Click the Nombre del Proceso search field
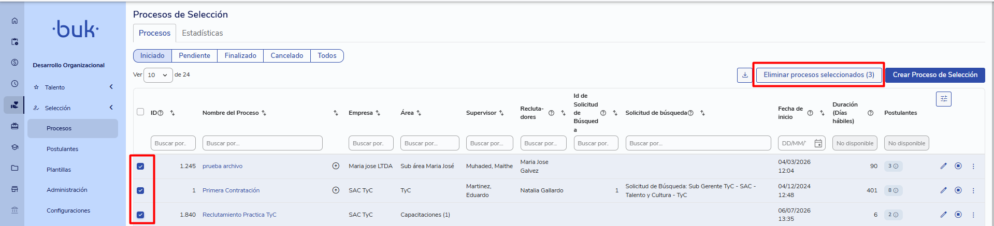Viewport: 994px width, 226px height. (x=263, y=143)
